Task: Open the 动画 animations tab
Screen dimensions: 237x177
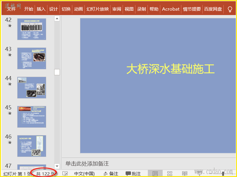Action: coord(79,9)
